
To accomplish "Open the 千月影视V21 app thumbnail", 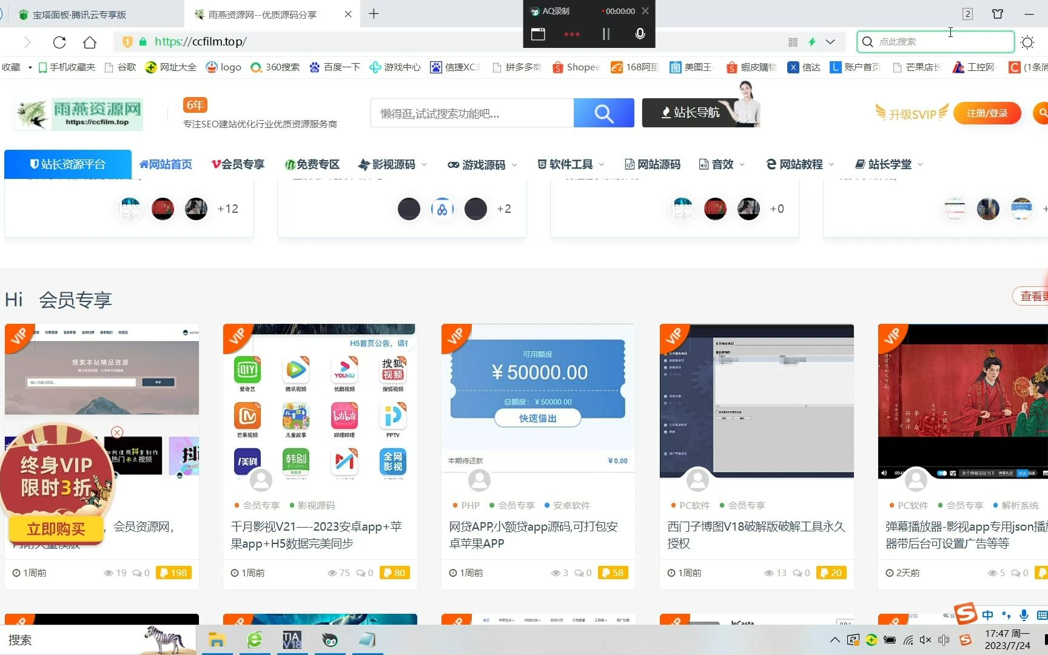I will click(x=320, y=401).
